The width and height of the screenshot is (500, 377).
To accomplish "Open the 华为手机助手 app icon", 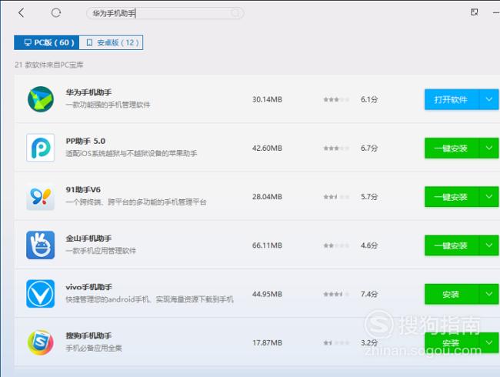I will pos(41,99).
